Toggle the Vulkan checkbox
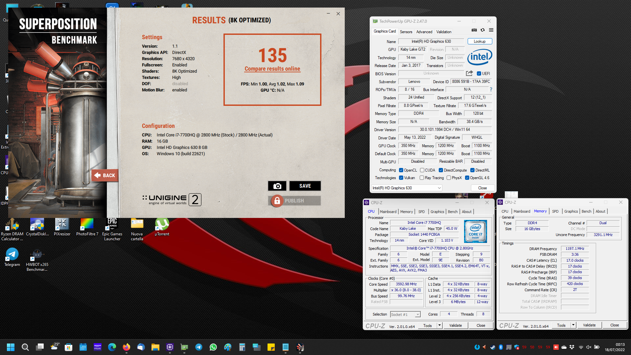 [x=401, y=178]
